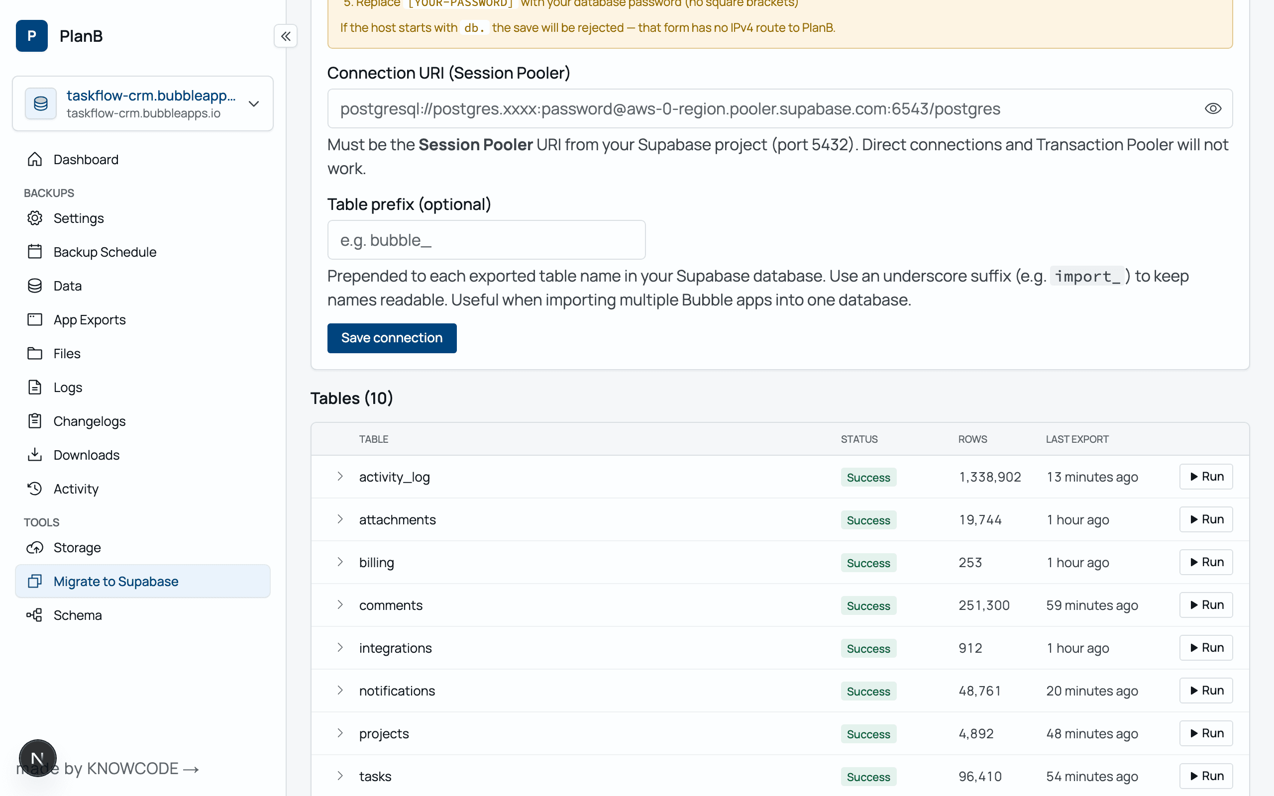Open App Exports page
The image size is (1274, 796).
point(143,319)
